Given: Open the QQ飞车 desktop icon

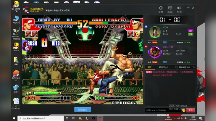Looking at the screenshot, I should [16, 47].
